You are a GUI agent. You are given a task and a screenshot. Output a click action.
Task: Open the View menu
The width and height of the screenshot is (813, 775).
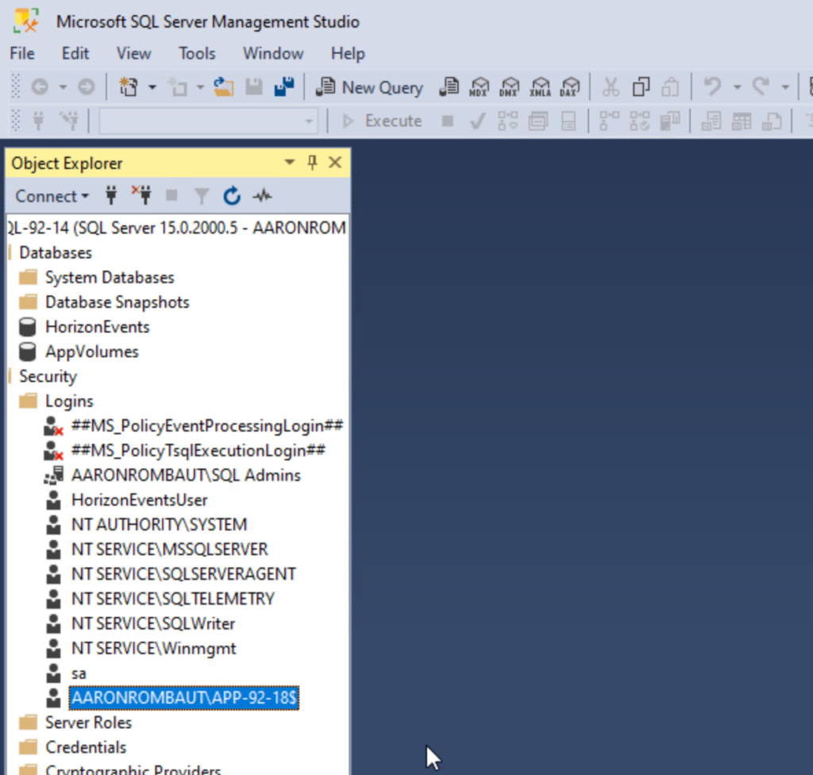pyautogui.click(x=133, y=53)
